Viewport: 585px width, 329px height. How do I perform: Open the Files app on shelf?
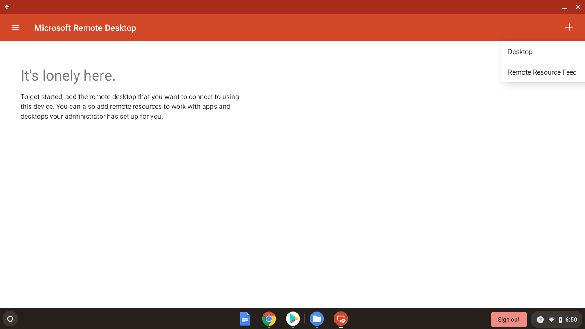tap(317, 319)
